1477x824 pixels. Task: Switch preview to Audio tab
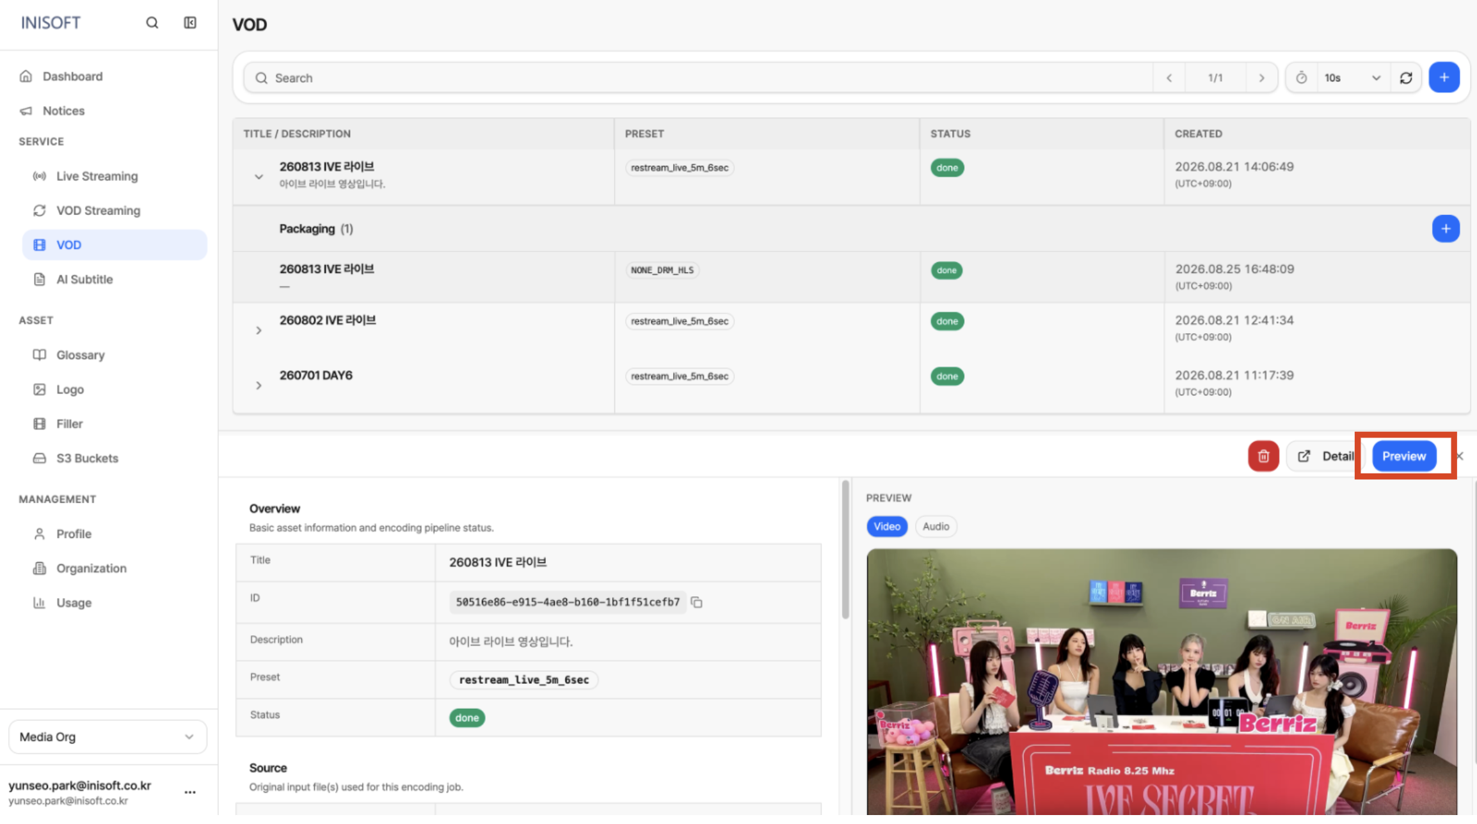point(936,527)
